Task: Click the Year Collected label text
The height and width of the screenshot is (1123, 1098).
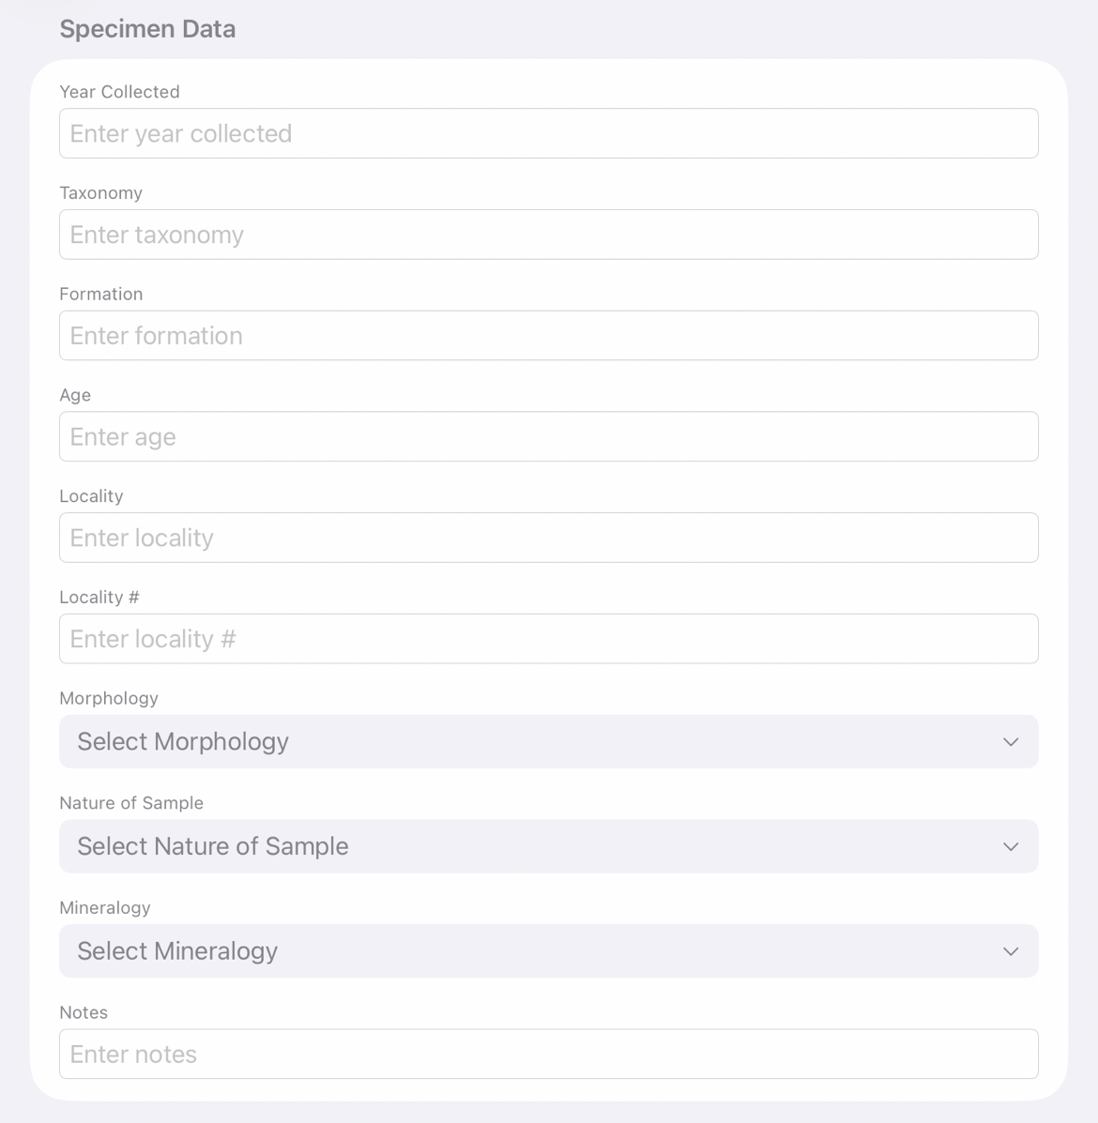Action: pyautogui.click(x=119, y=92)
